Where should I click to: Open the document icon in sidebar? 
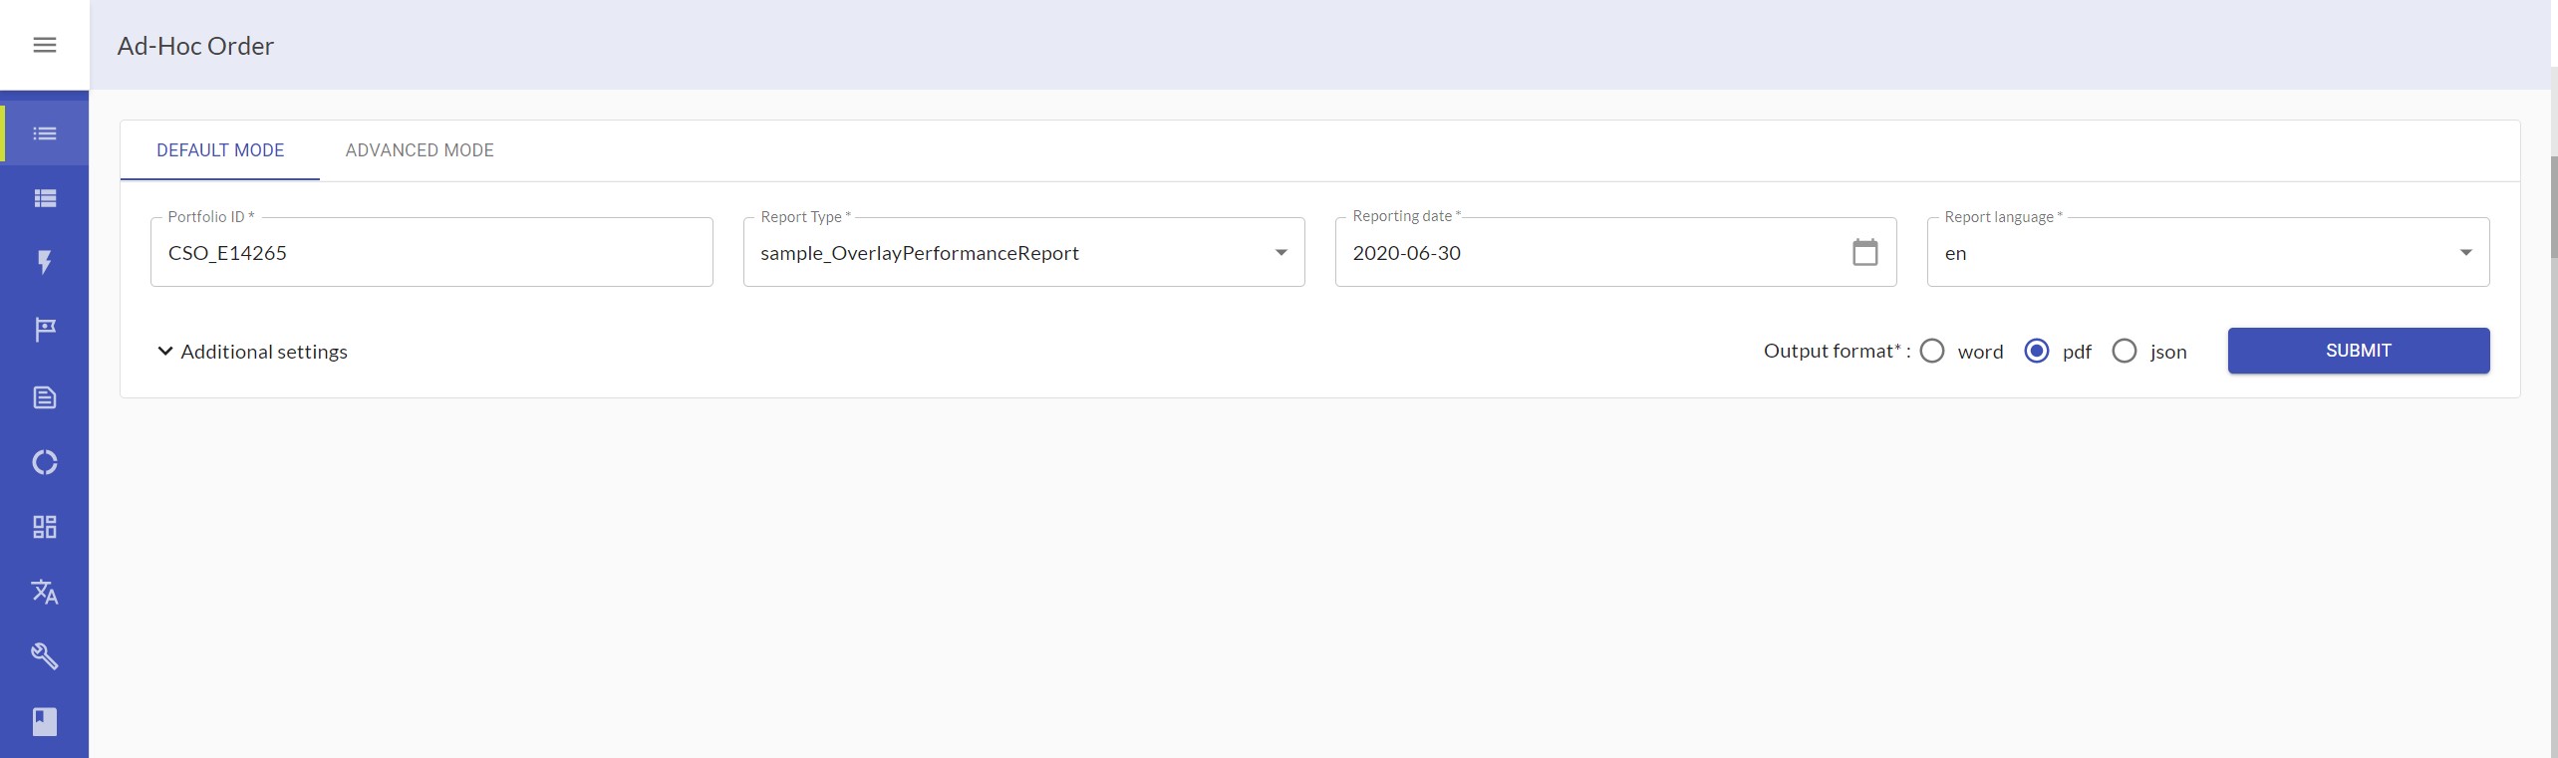[x=44, y=397]
